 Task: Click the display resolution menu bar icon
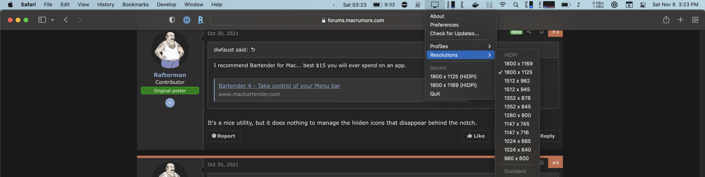tap(435, 5)
